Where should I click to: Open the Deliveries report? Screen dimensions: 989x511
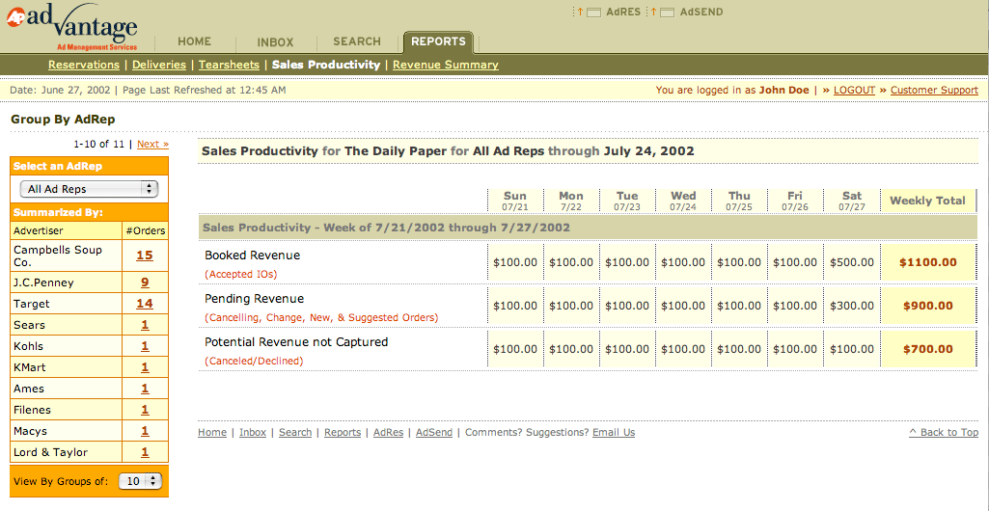(x=159, y=65)
